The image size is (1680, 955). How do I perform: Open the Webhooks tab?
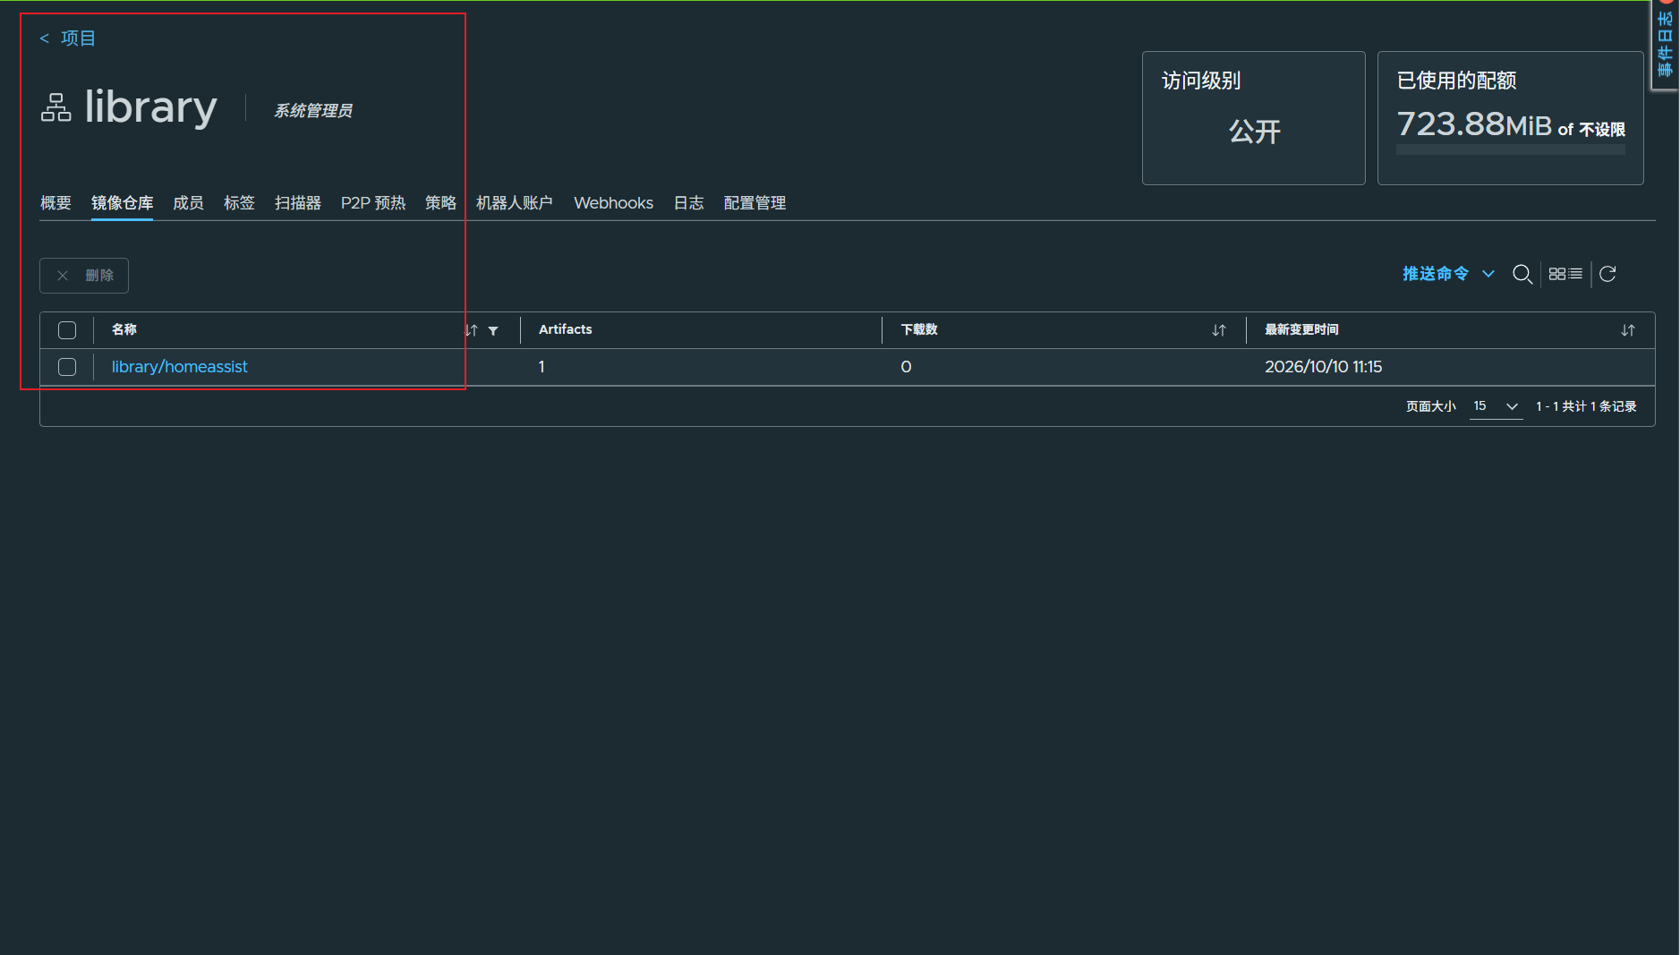(x=613, y=203)
